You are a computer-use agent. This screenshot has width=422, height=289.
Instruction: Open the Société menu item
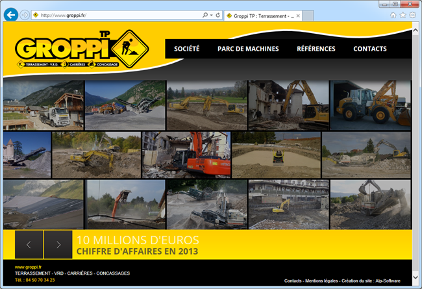point(187,49)
